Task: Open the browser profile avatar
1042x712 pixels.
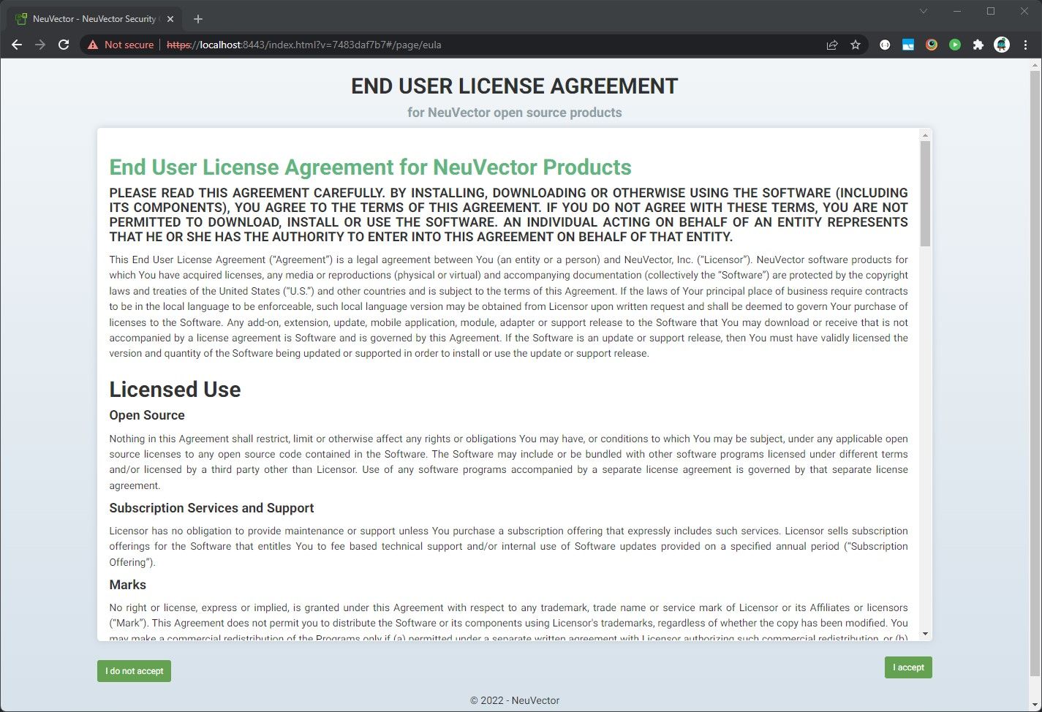Action: [x=1002, y=45]
